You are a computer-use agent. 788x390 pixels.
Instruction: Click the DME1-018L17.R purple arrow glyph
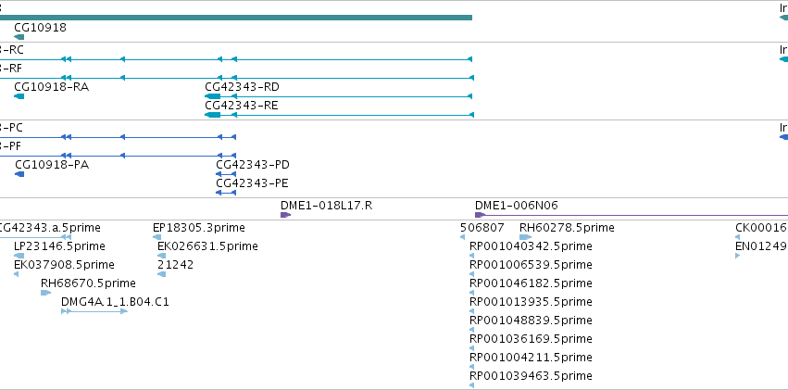tap(285, 215)
